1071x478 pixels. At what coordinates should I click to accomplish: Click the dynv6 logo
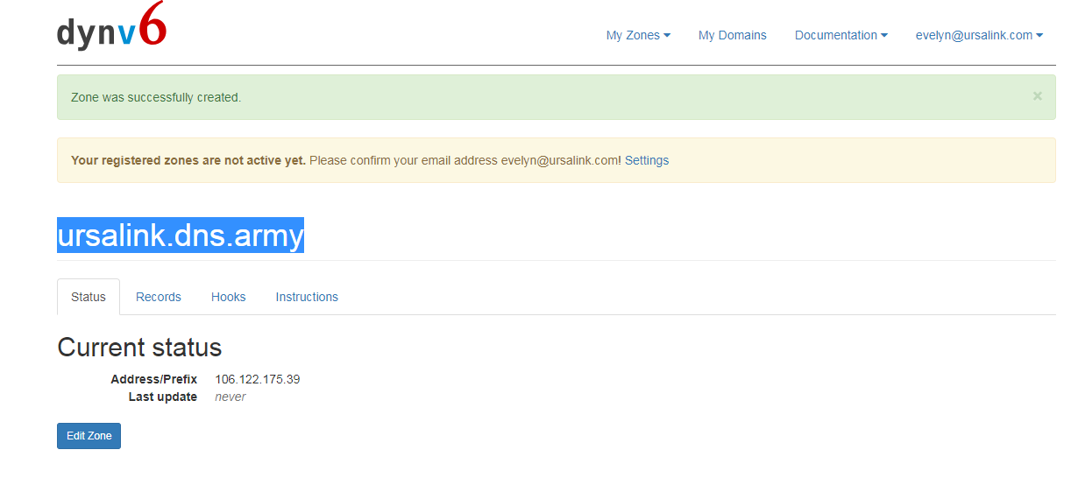(111, 31)
